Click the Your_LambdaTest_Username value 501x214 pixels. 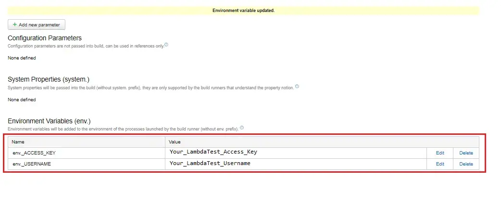coord(210,163)
